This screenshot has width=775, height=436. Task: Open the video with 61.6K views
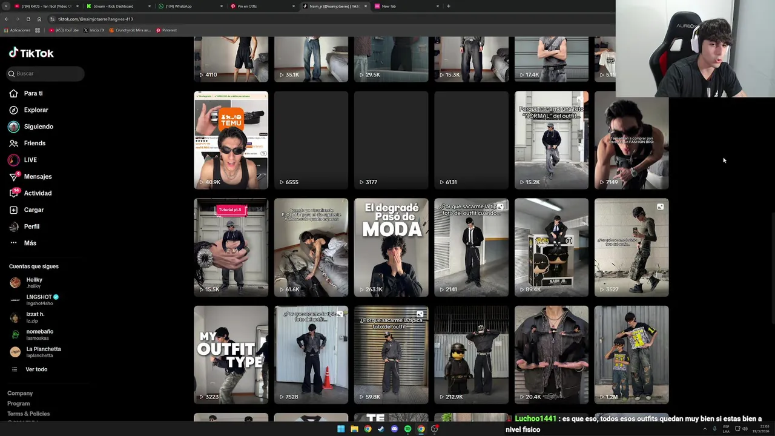[311, 247]
